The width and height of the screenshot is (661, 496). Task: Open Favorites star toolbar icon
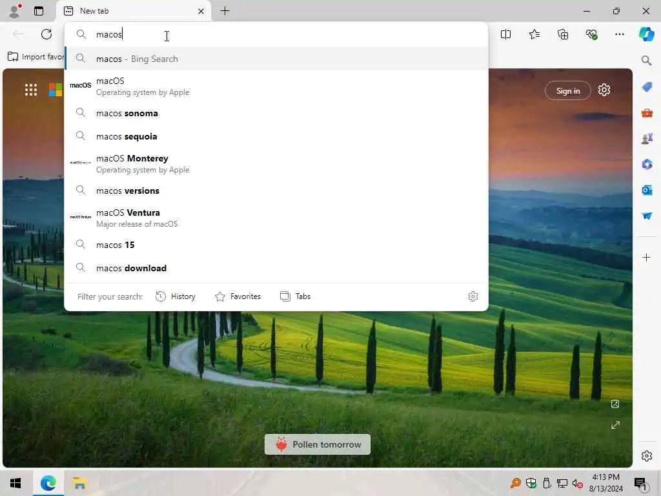(x=534, y=34)
